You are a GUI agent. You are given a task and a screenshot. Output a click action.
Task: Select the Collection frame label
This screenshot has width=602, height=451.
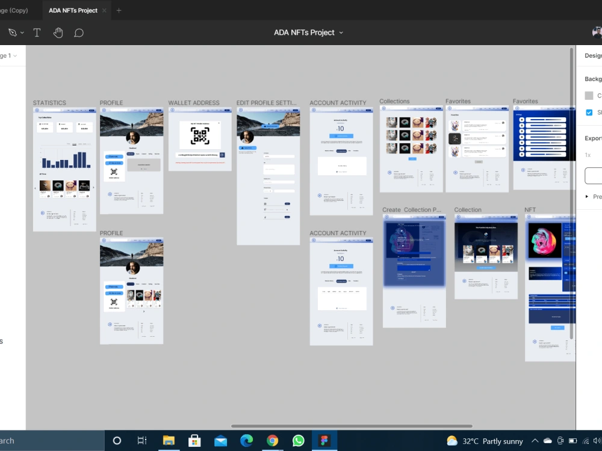click(x=468, y=210)
